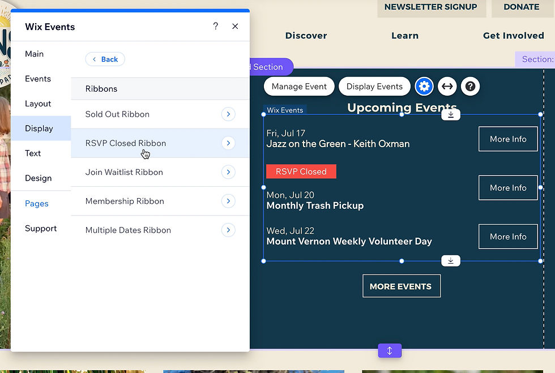Click the purple section resize handle
The image size is (555, 373).
390,351
